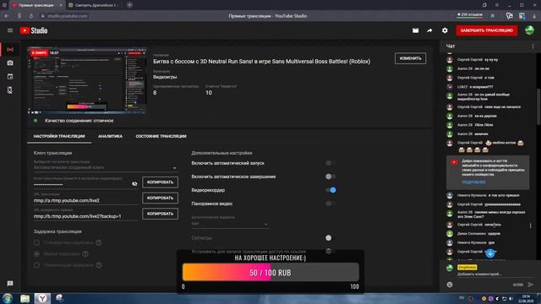
Task: Click the 50 / 100 RUB donation bar
Action: [270, 273]
